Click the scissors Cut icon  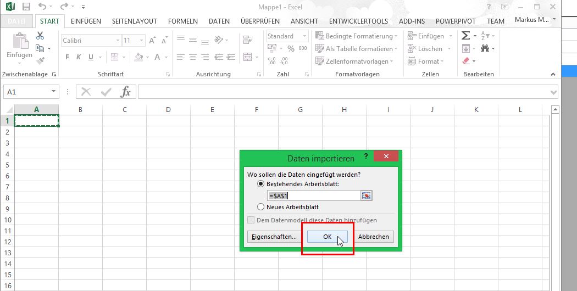(40, 36)
